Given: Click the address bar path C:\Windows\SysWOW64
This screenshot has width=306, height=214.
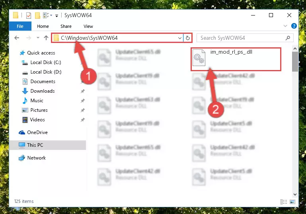Looking at the screenshot, I should pos(89,38).
